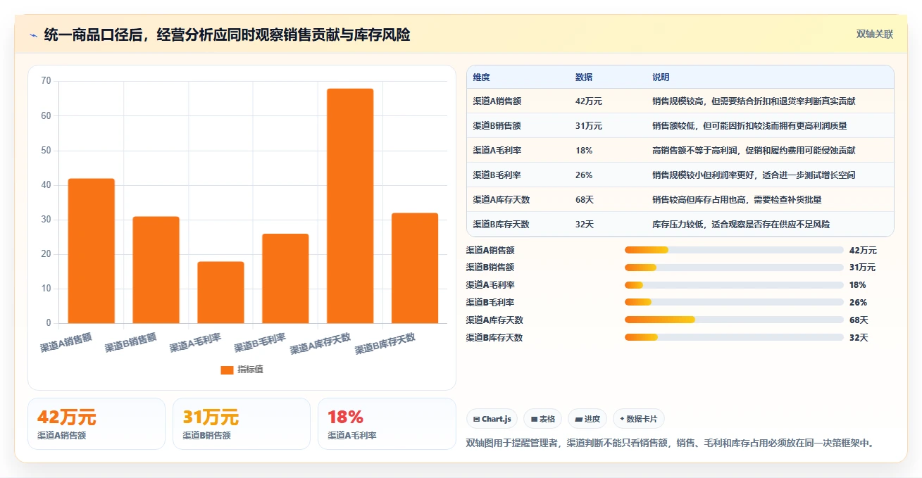The image size is (922, 478).
Task: Click the 42万元 cell in the table
Action: click(x=589, y=101)
